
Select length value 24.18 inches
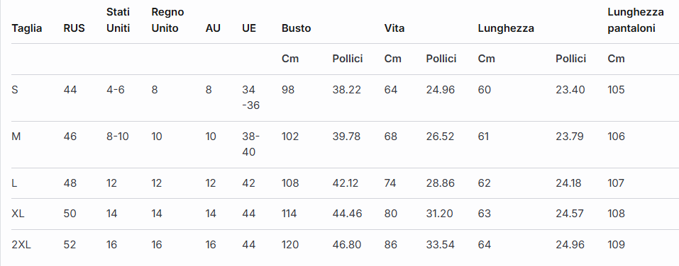coord(570,183)
